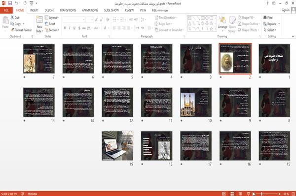Activate the Format Painter

point(21,30)
